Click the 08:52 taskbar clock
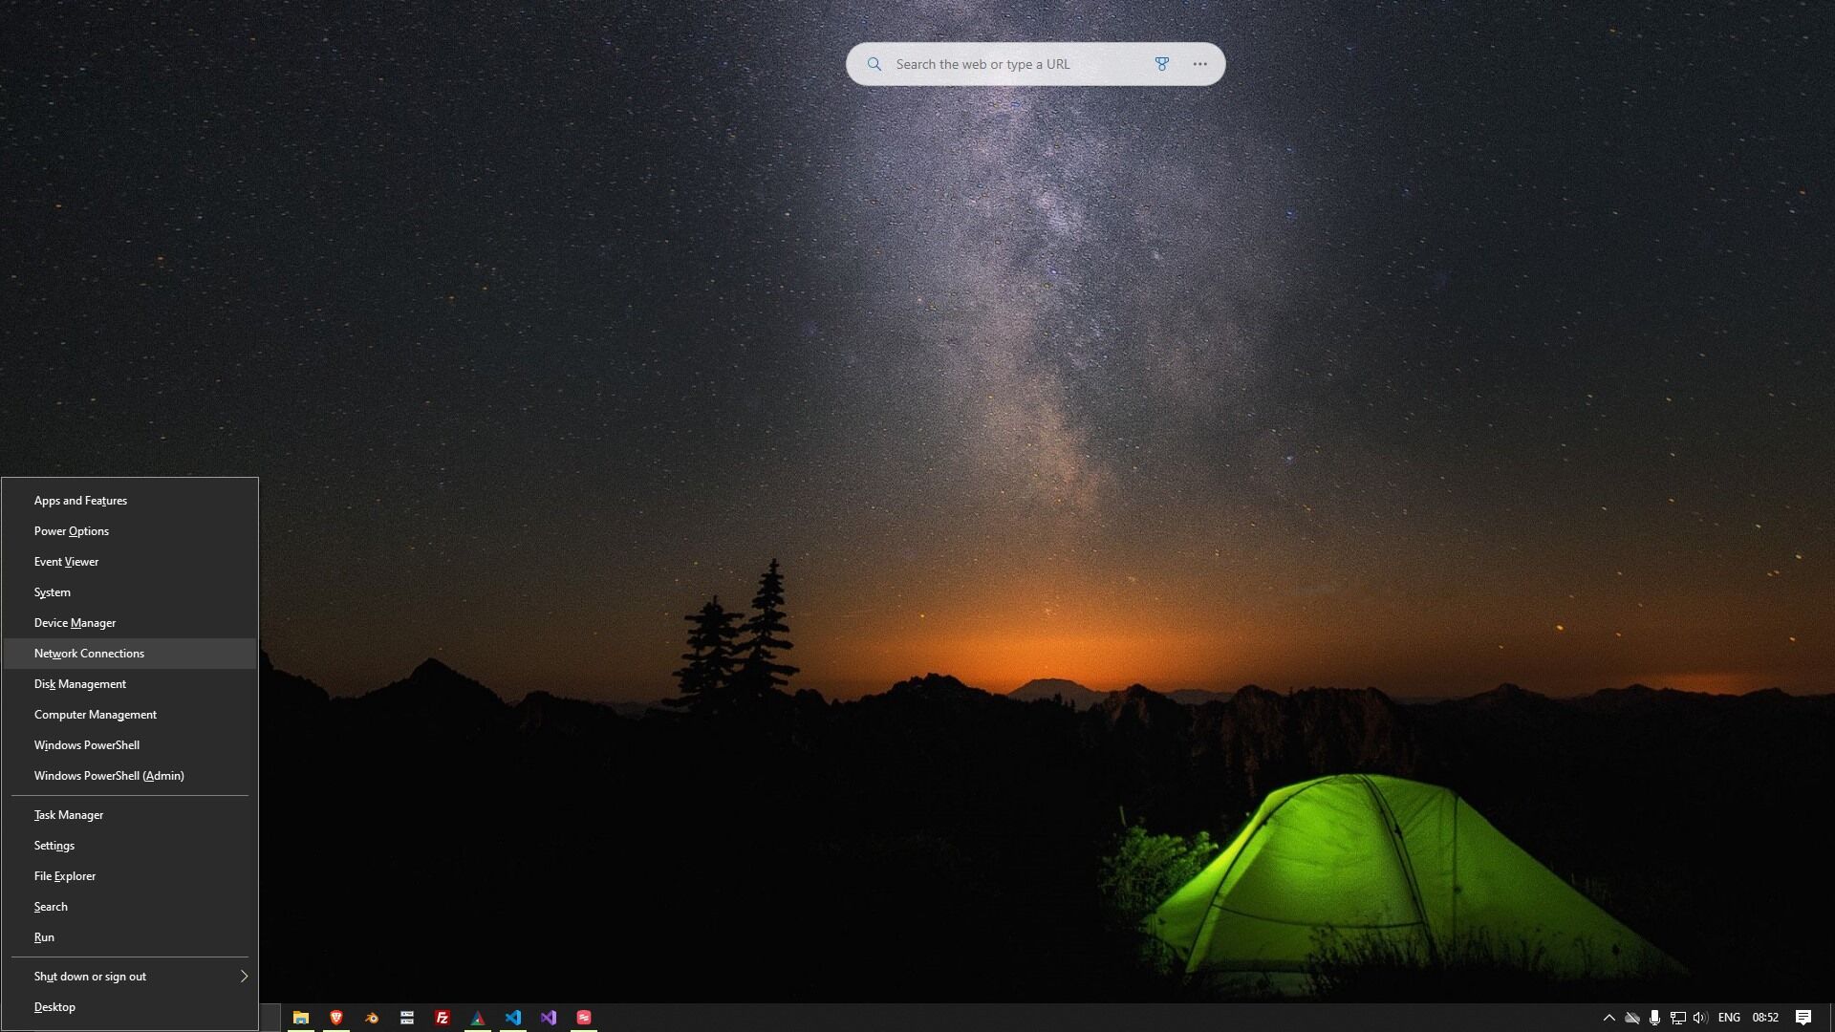The image size is (1835, 1032). point(1764,1018)
